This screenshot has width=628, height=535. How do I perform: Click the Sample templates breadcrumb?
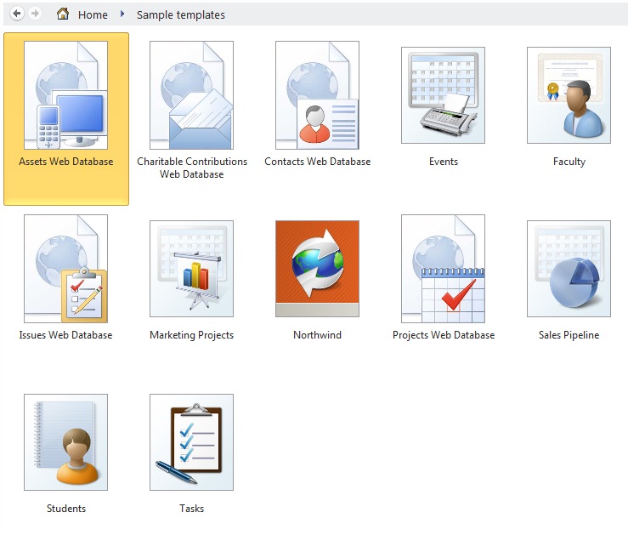click(x=181, y=15)
